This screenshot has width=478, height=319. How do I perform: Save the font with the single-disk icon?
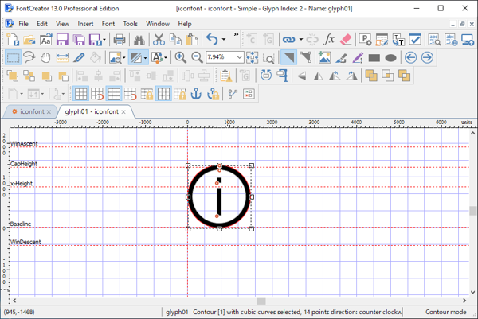tap(62, 40)
